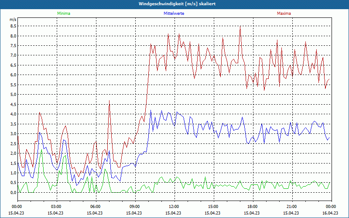Click the 3,5 y-axis value
The height and width of the screenshot is (218, 349).
(x=14, y=124)
